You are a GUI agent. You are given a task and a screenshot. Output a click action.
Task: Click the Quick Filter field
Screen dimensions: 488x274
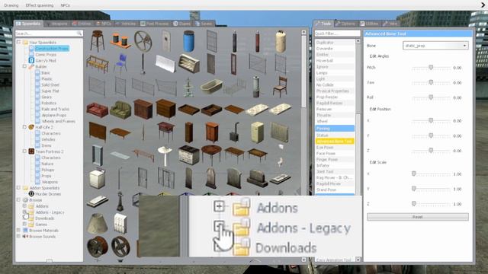[337, 33]
